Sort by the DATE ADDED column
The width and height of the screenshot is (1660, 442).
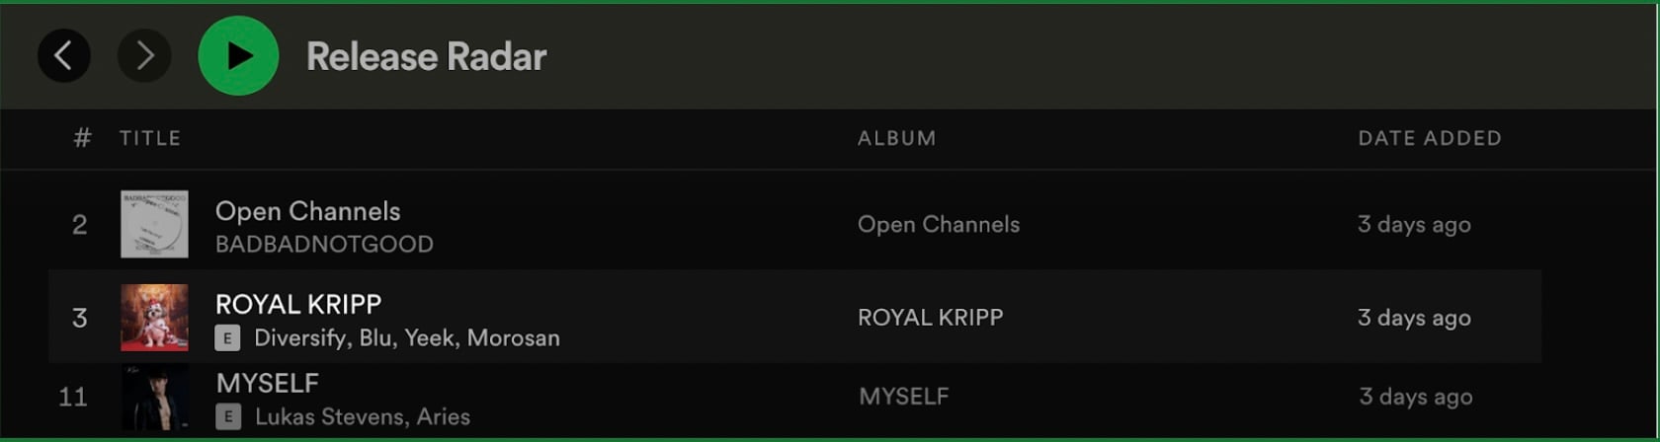pyautogui.click(x=1429, y=138)
